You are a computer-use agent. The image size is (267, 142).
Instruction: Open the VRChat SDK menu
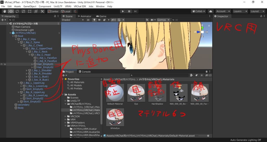80,7
